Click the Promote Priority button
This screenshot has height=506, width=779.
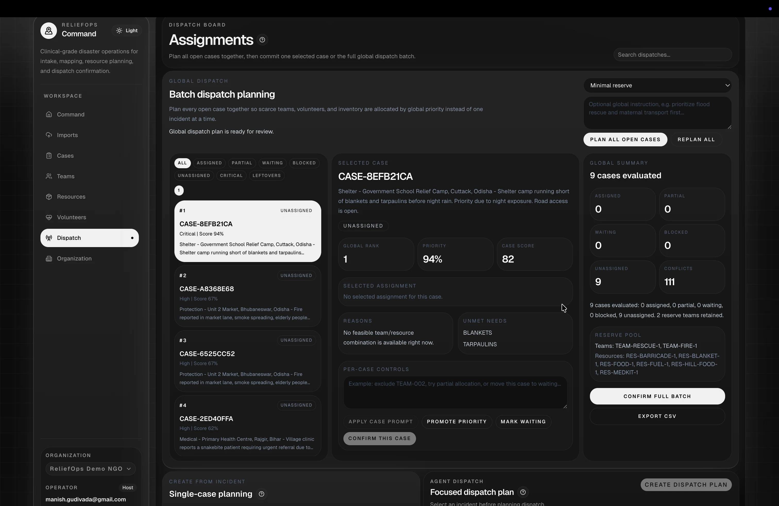(456, 421)
